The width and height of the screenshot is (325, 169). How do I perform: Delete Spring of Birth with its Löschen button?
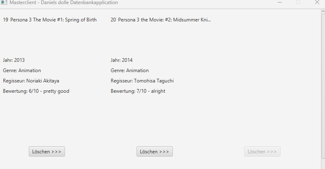pyautogui.click(x=47, y=152)
